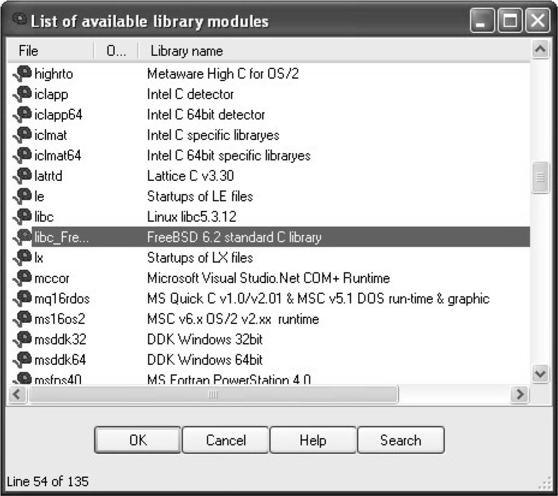Click the icon beside libc_Fre...
The height and width of the screenshot is (496, 558).
(22, 237)
